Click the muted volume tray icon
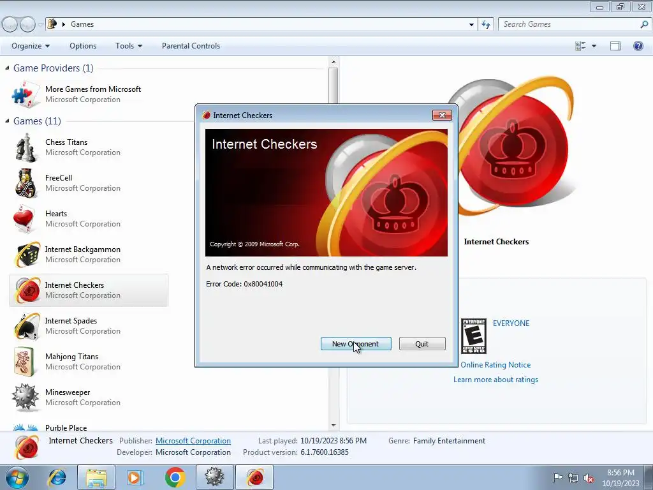The height and width of the screenshot is (490, 653). [589, 478]
